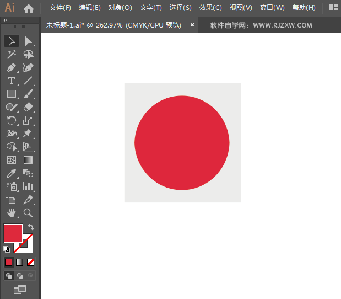Click the red Fill color swatch
The height and width of the screenshot is (299, 341).
pyautogui.click(x=13, y=233)
